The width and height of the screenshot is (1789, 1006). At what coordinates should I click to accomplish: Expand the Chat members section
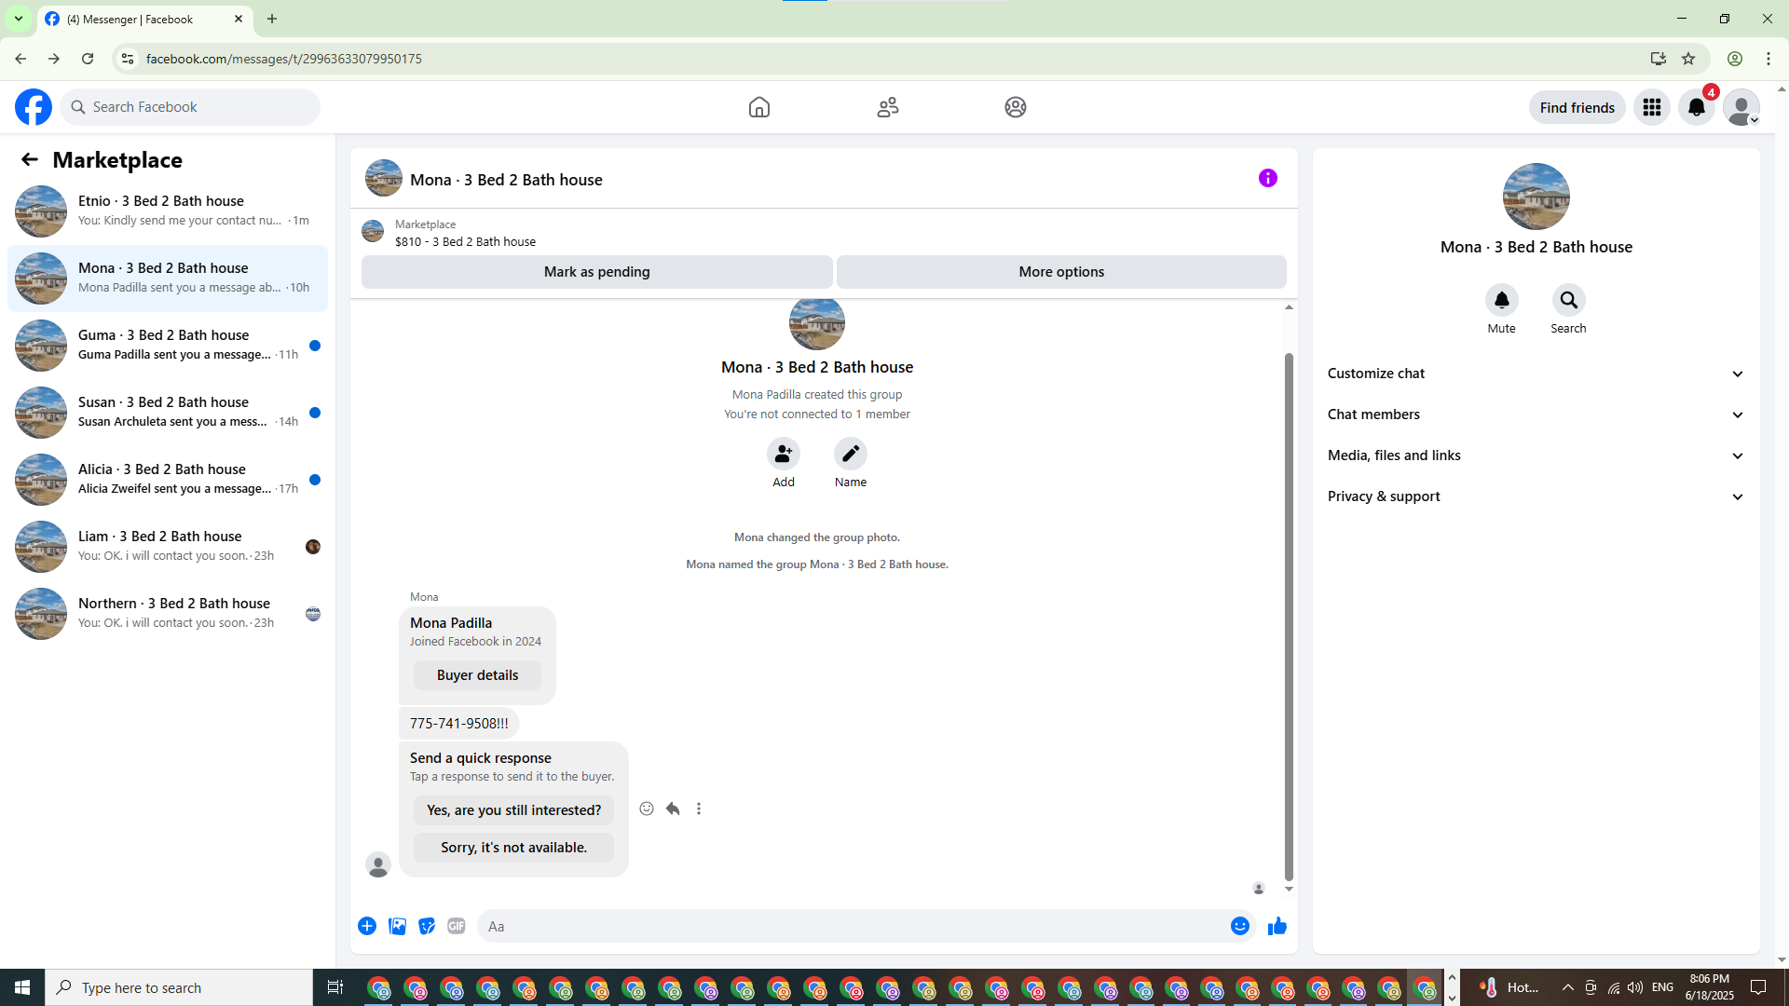click(1536, 415)
